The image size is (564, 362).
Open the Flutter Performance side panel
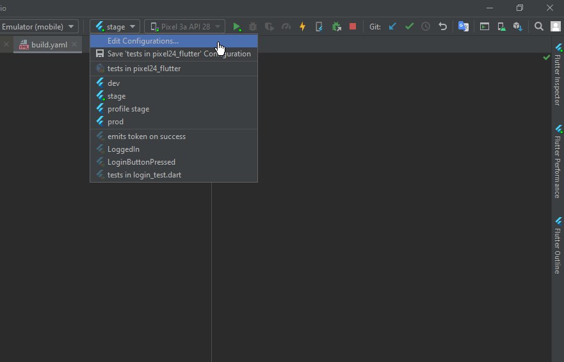tap(558, 161)
